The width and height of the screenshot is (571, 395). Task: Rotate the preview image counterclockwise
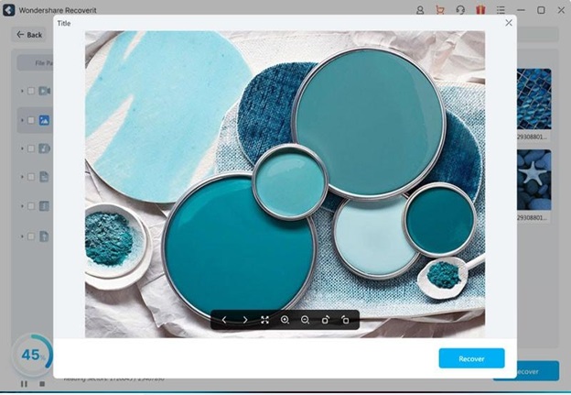point(345,320)
